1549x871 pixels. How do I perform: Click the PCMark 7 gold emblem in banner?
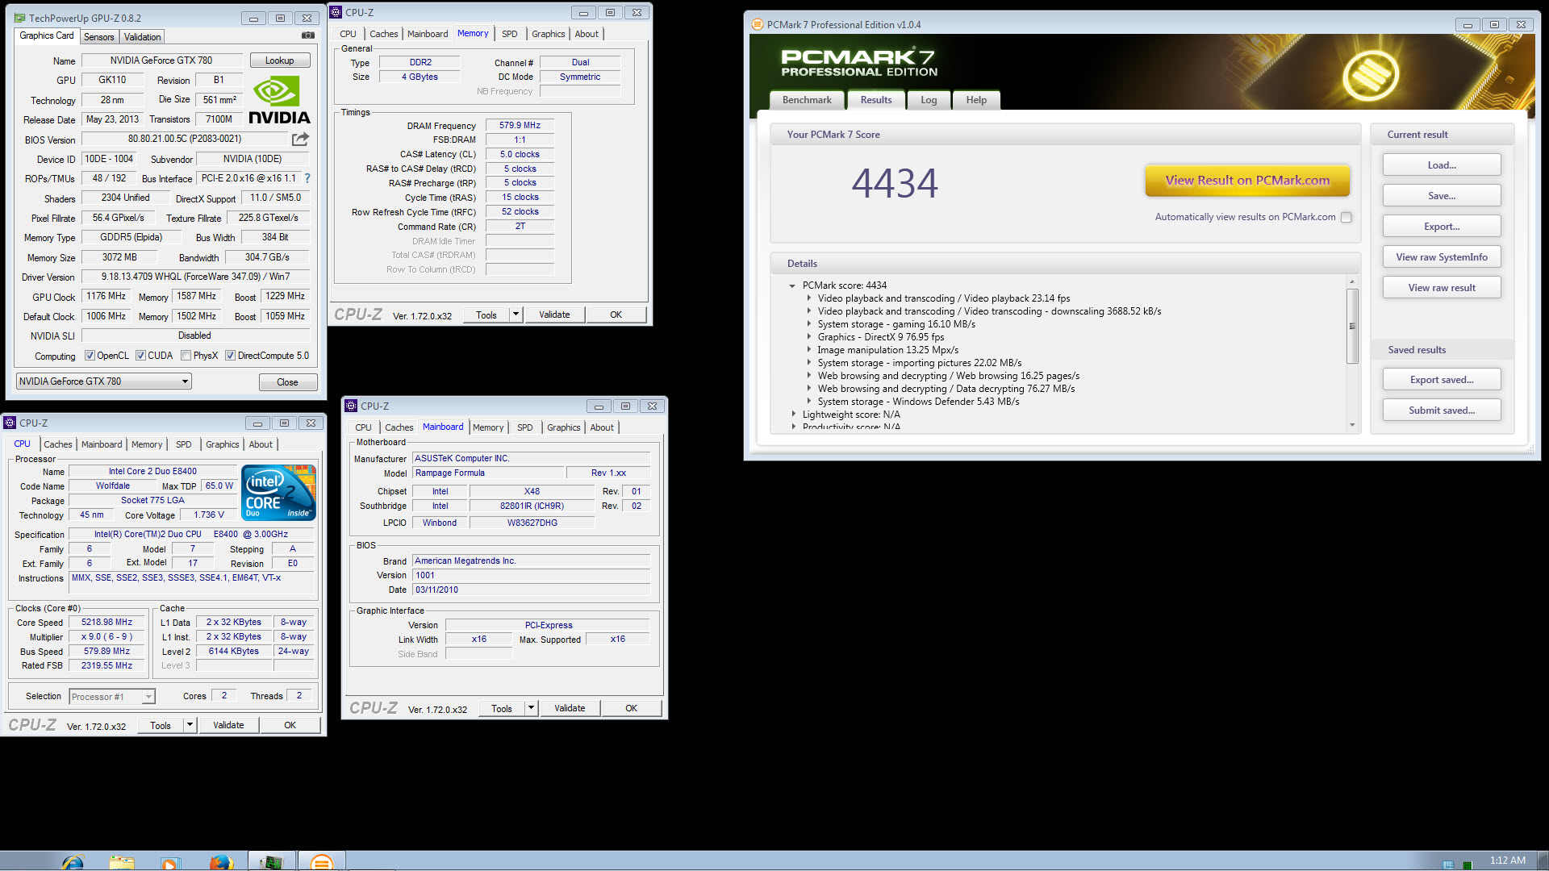1370,75
